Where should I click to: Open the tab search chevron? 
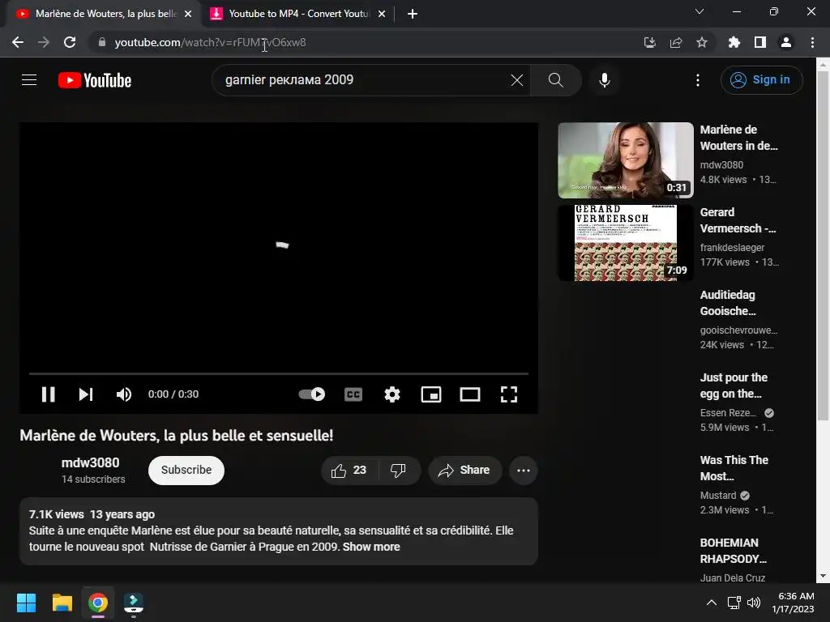coord(700,11)
